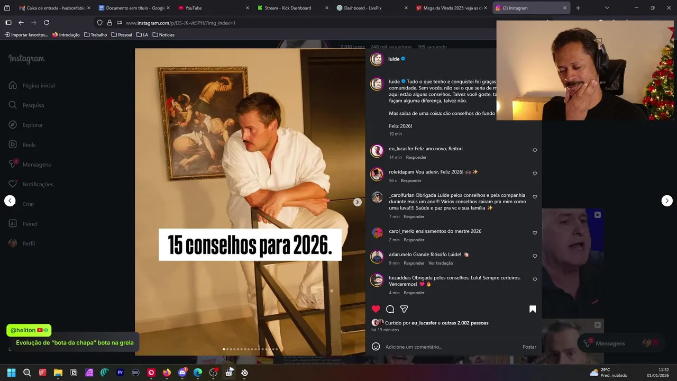677x381 pixels.
Task: Go to the previous post
Action: (x=10, y=201)
